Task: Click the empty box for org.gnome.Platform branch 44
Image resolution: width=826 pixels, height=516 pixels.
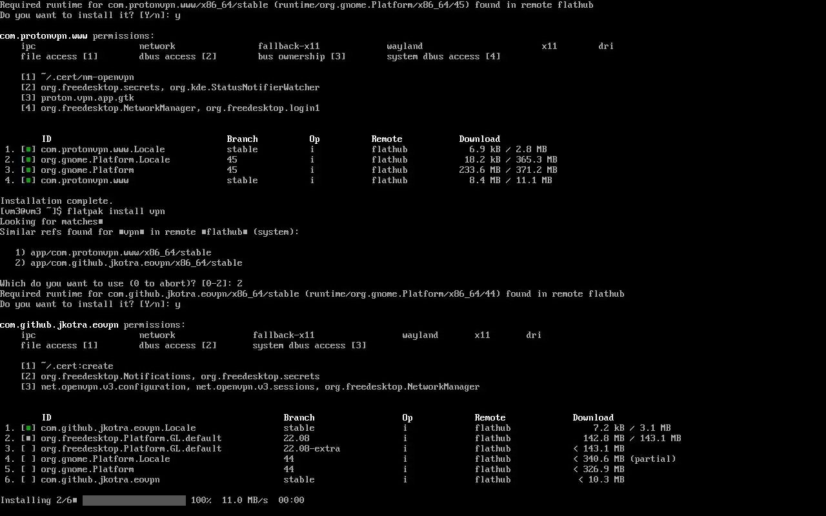Action: click(x=28, y=470)
